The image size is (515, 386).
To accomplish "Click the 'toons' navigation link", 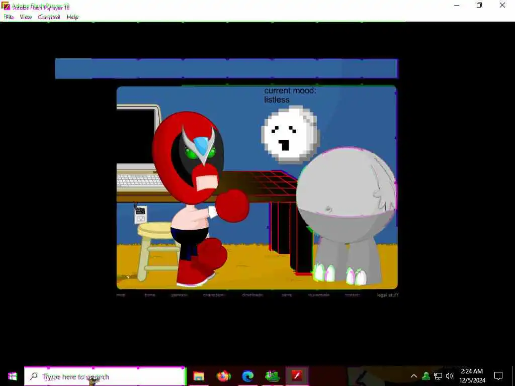I will tap(150, 295).
